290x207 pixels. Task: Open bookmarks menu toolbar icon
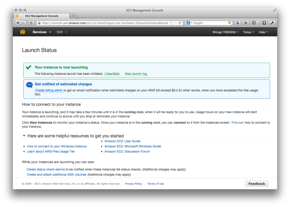pyautogui.click(x=255, y=23)
